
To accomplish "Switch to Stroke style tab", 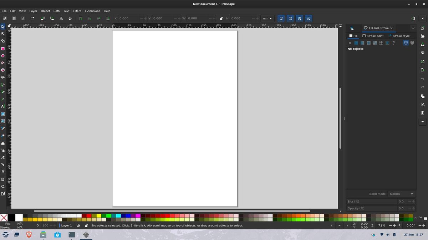I will pyautogui.click(x=399, y=36).
